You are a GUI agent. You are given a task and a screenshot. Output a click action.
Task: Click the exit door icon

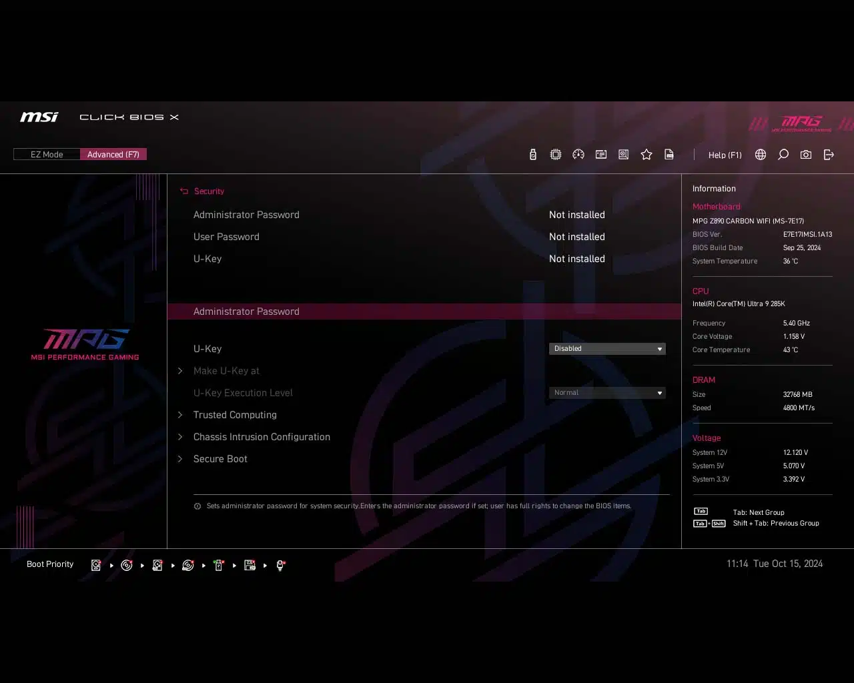coord(829,155)
